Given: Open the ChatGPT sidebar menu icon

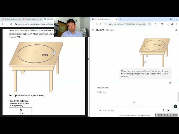Looking at the screenshot, I should (93, 30).
